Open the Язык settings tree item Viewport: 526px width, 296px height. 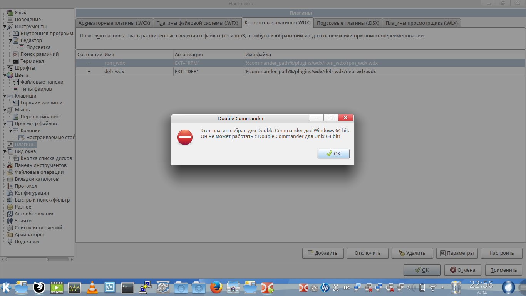(x=20, y=13)
